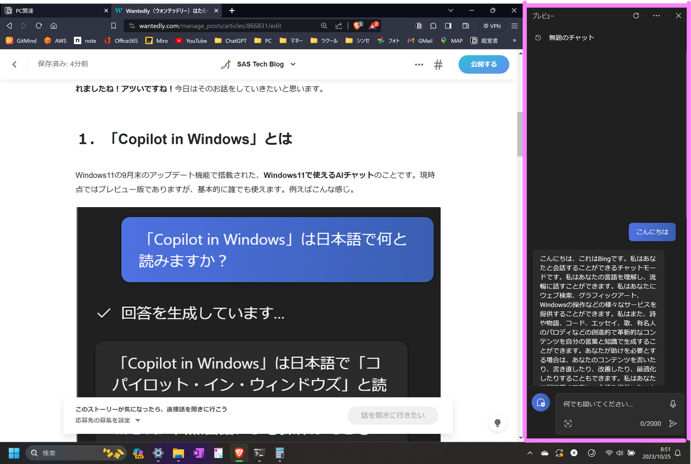Open the Brave main hamburger menu
The image size is (691, 464).
[514, 26]
